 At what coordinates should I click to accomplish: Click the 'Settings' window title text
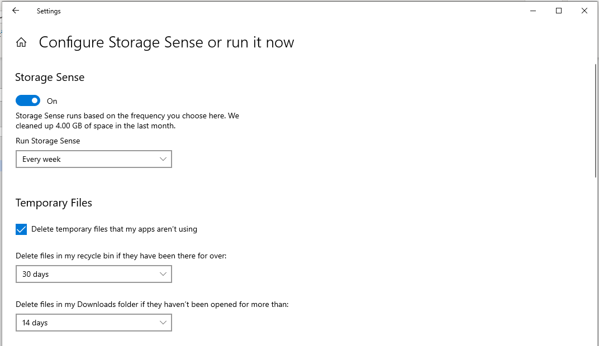click(x=49, y=11)
